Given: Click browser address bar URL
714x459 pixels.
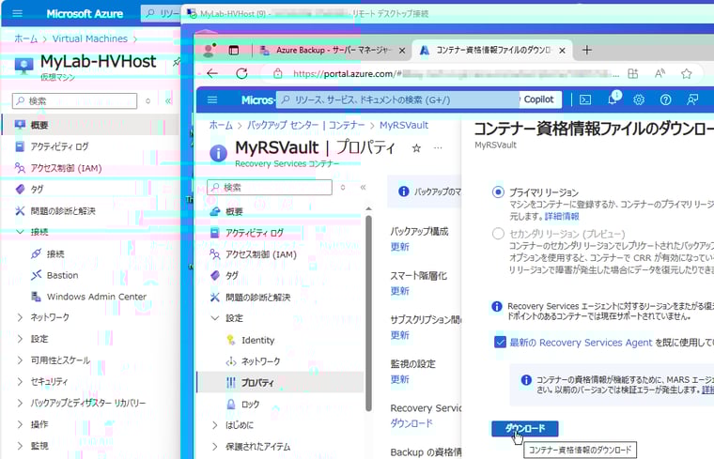Looking at the screenshot, I should point(456,73).
